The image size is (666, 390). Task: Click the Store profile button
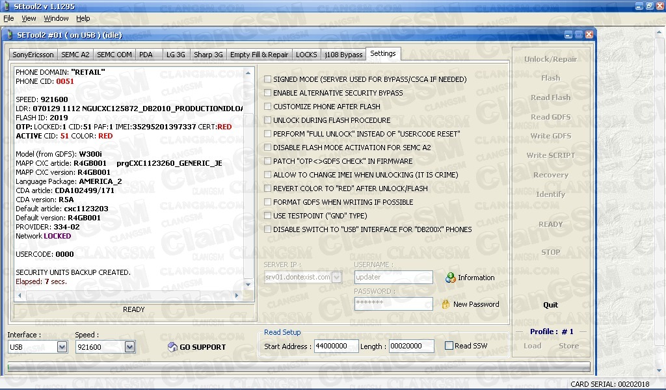point(568,346)
